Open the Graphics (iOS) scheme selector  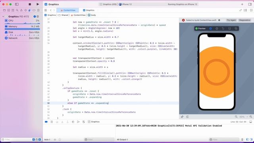click(x=108, y=4)
